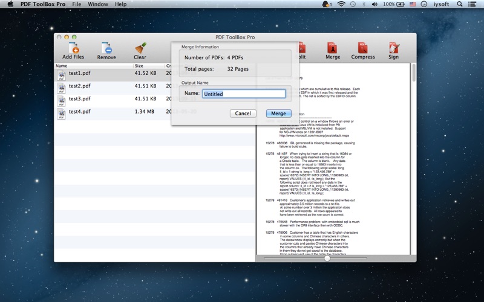Screen dimensions: 484x302
Task: Open the Apple menu
Action: [10, 4]
